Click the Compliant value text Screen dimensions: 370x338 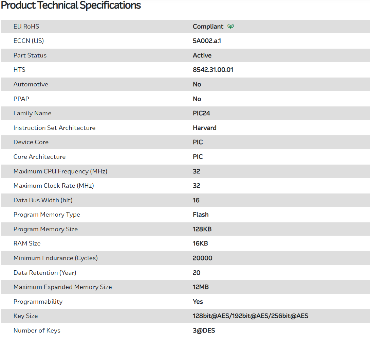coord(208,27)
